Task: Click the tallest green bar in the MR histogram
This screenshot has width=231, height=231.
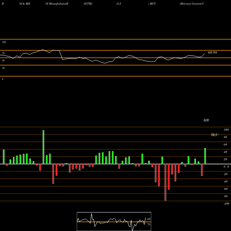Action: tap(43, 147)
